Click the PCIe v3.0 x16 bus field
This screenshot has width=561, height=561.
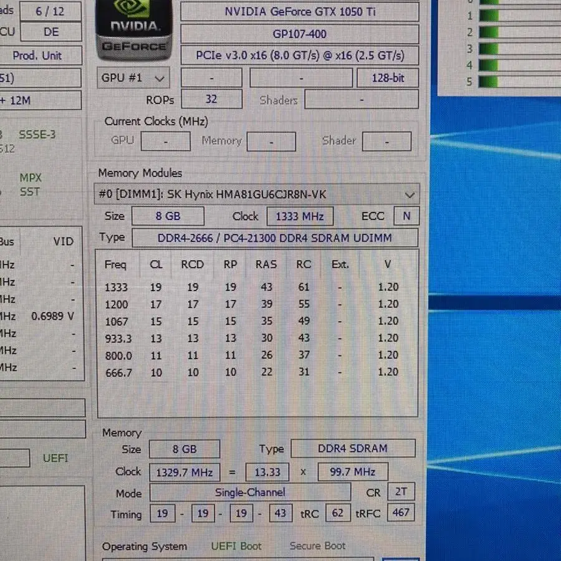(x=300, y=55)
